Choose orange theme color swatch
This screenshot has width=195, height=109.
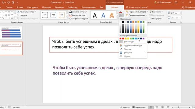[x=133, y=22]
